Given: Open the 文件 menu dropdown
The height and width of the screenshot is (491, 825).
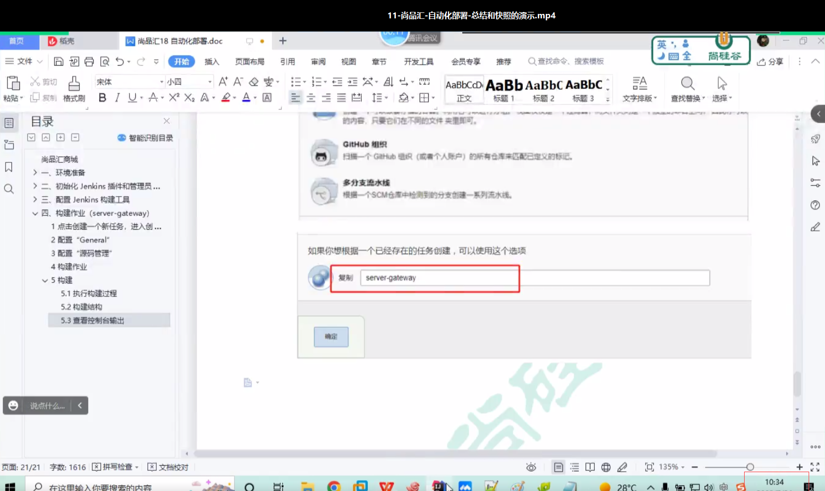Looking at the screenshot, I should point(24,62).
